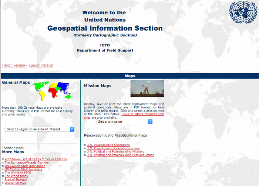259x186 pixels.
Task: Open U.N. Peacekeeping Operations link
Action: (x=108, y=145)
